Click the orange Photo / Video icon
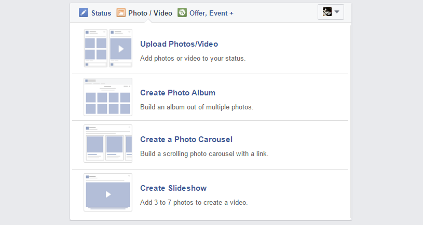This screenshot has height=225, width=423. pyautogui.click(x=121, y=12)
